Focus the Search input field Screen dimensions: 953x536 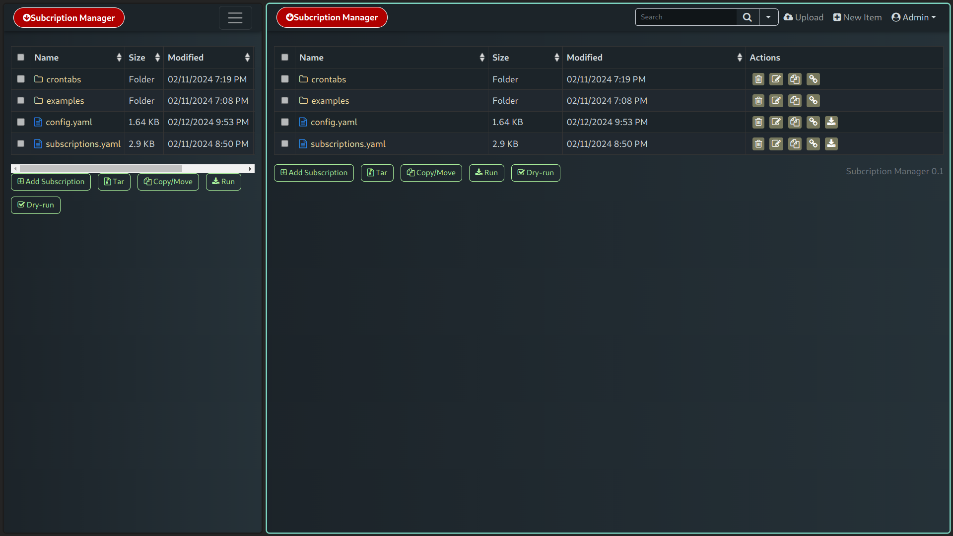[686, 17]
